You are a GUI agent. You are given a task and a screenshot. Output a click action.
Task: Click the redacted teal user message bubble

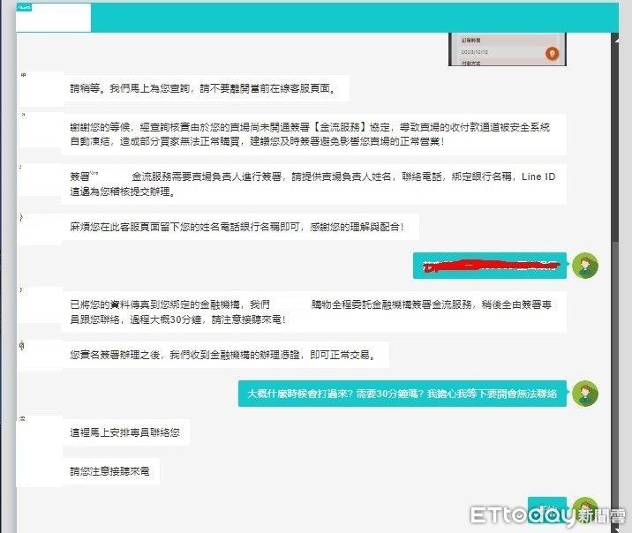pyautogui.click(x=490, y=265)
